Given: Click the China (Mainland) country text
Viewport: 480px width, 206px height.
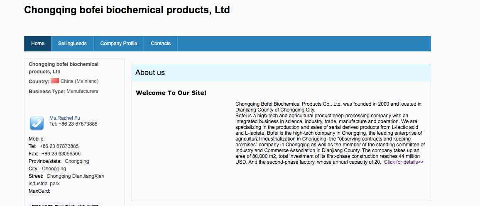Looking at the screenshot, I should [x=79, y=81].
